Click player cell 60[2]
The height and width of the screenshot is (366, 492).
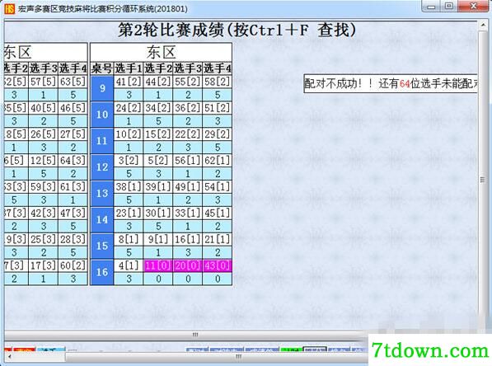pos(73,266)
